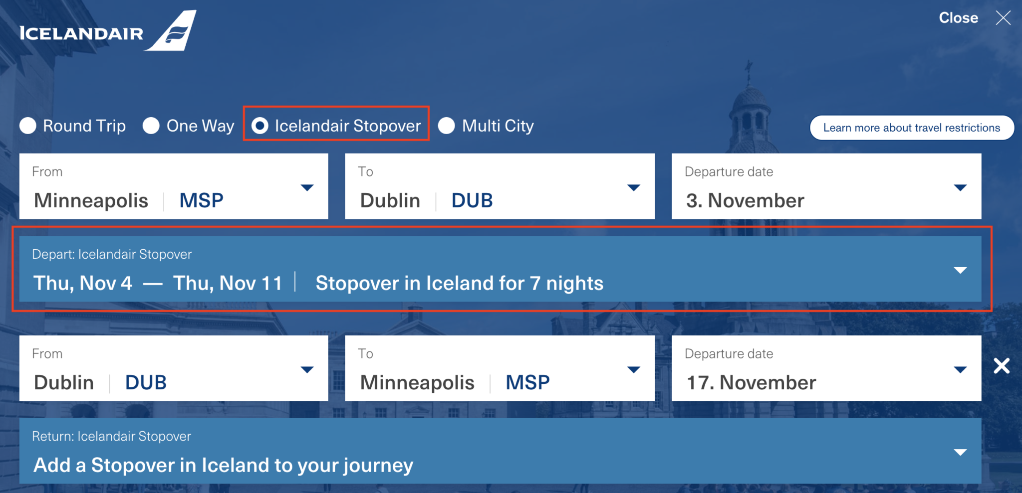Click Learn more about travel restrictions

pos(912,128)
